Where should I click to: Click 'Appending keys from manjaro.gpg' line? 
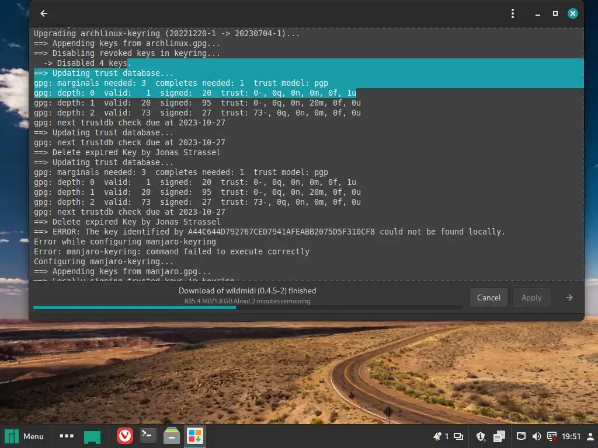[122, 271]
